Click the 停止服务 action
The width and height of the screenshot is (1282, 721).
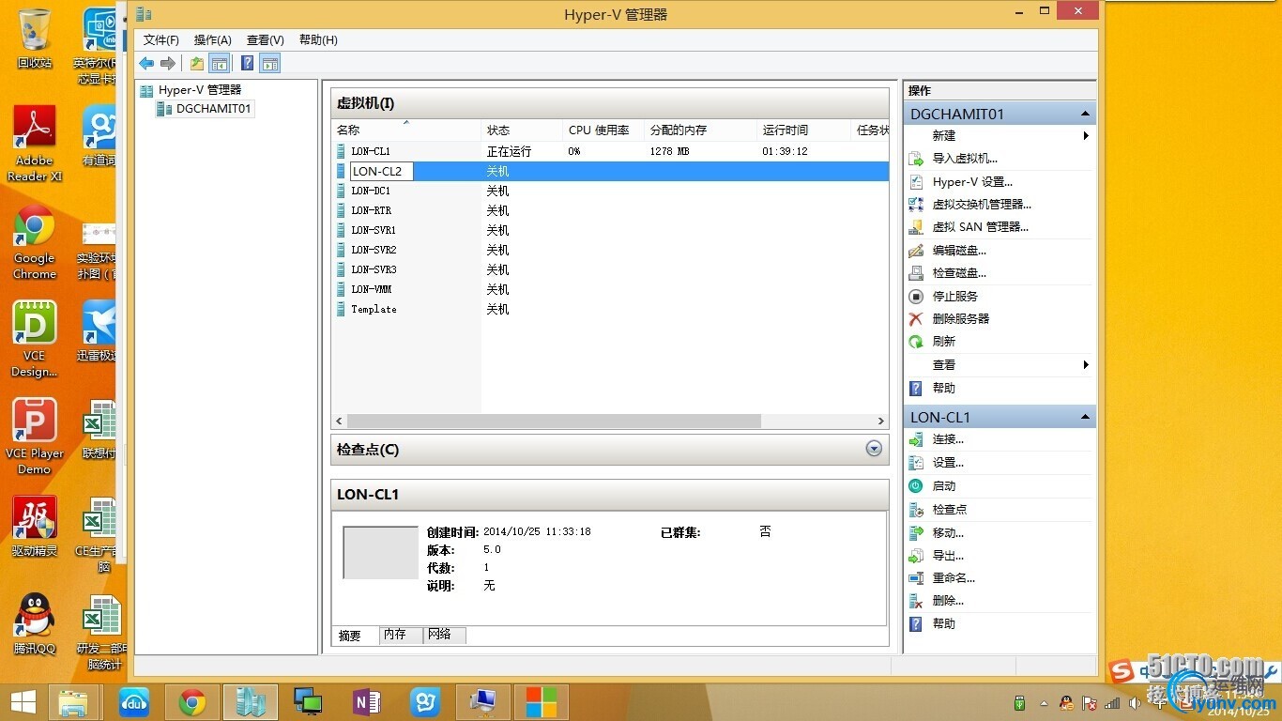click(954, 296)
